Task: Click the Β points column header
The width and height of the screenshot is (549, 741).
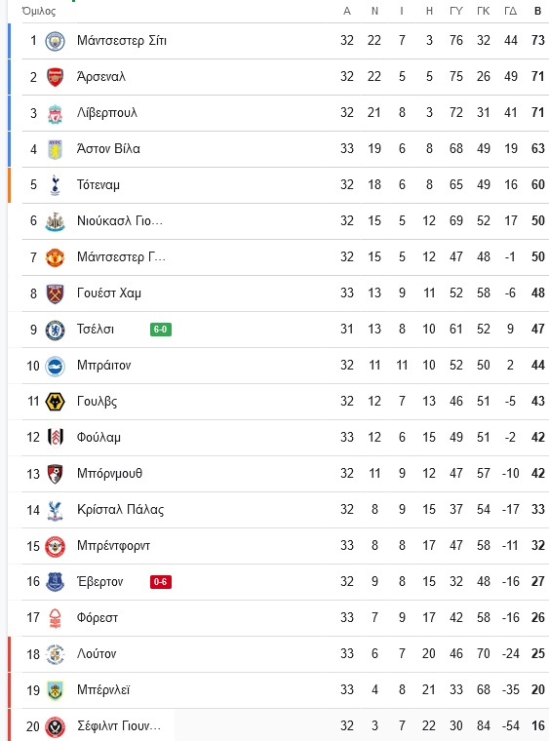Action: click(x=537, y=11)
